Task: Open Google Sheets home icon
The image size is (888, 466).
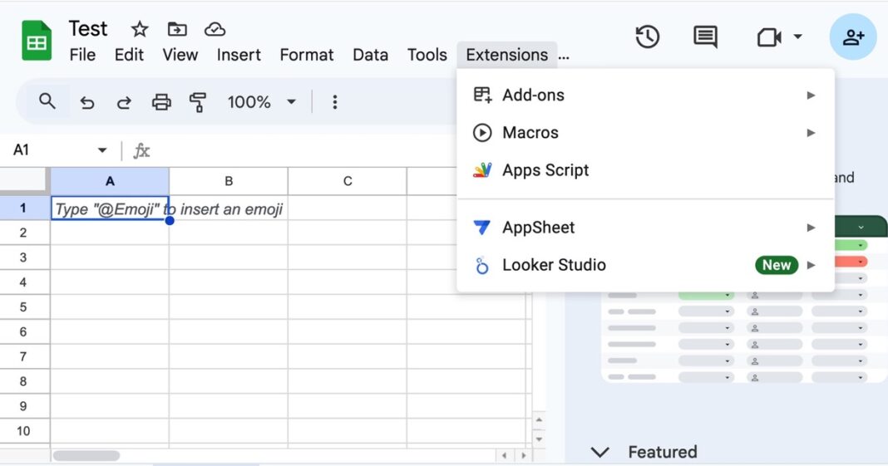Action: tap(37, 41)
